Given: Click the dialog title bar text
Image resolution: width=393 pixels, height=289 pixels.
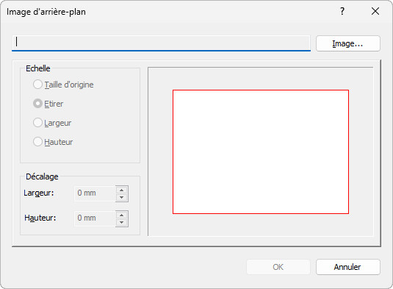Looking at the screenshot, I should click(x=46, y=12).
